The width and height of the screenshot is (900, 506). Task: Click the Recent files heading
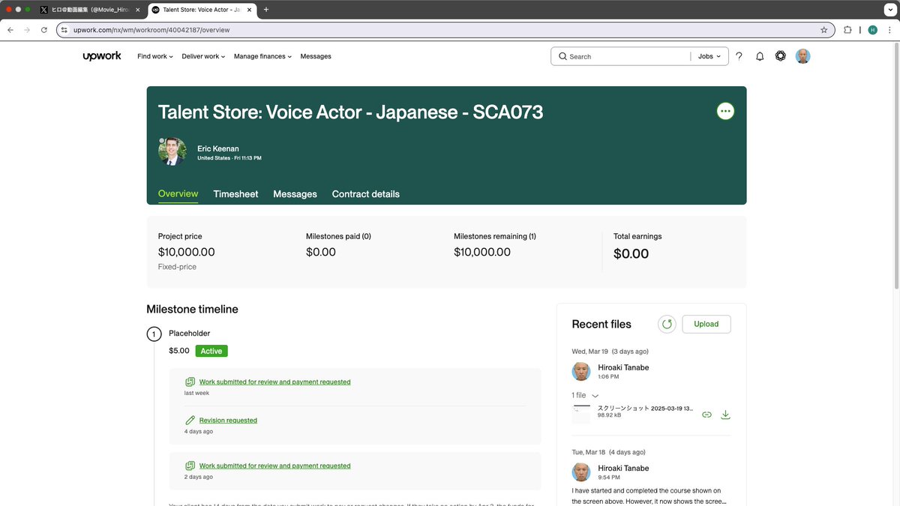pos(601,324)
